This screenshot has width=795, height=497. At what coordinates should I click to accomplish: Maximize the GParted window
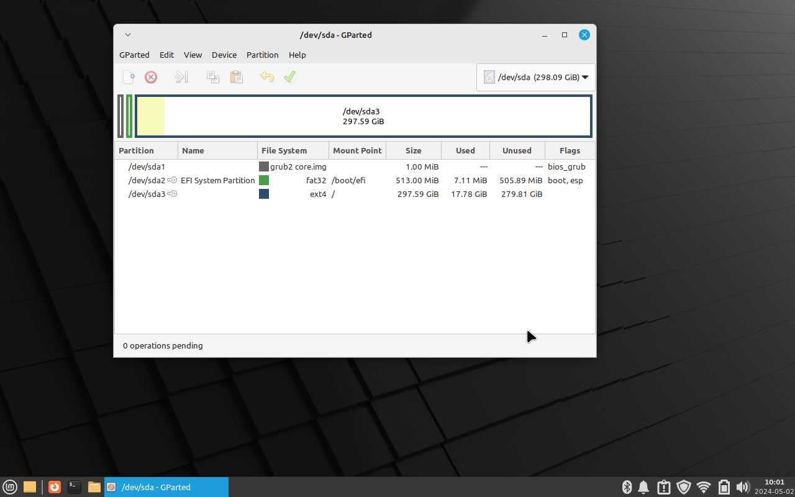[565, 35]
